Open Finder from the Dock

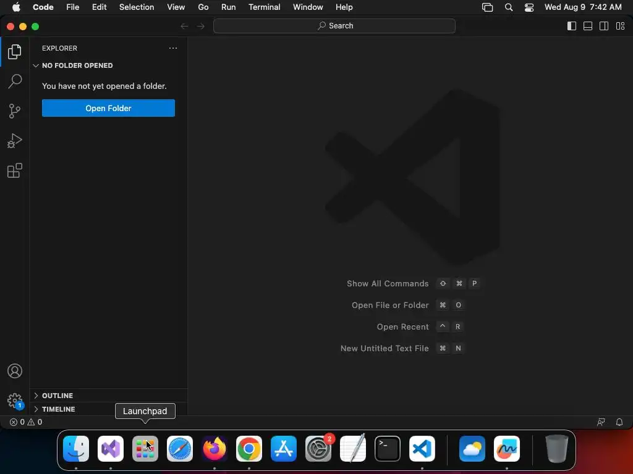[76, 449]
